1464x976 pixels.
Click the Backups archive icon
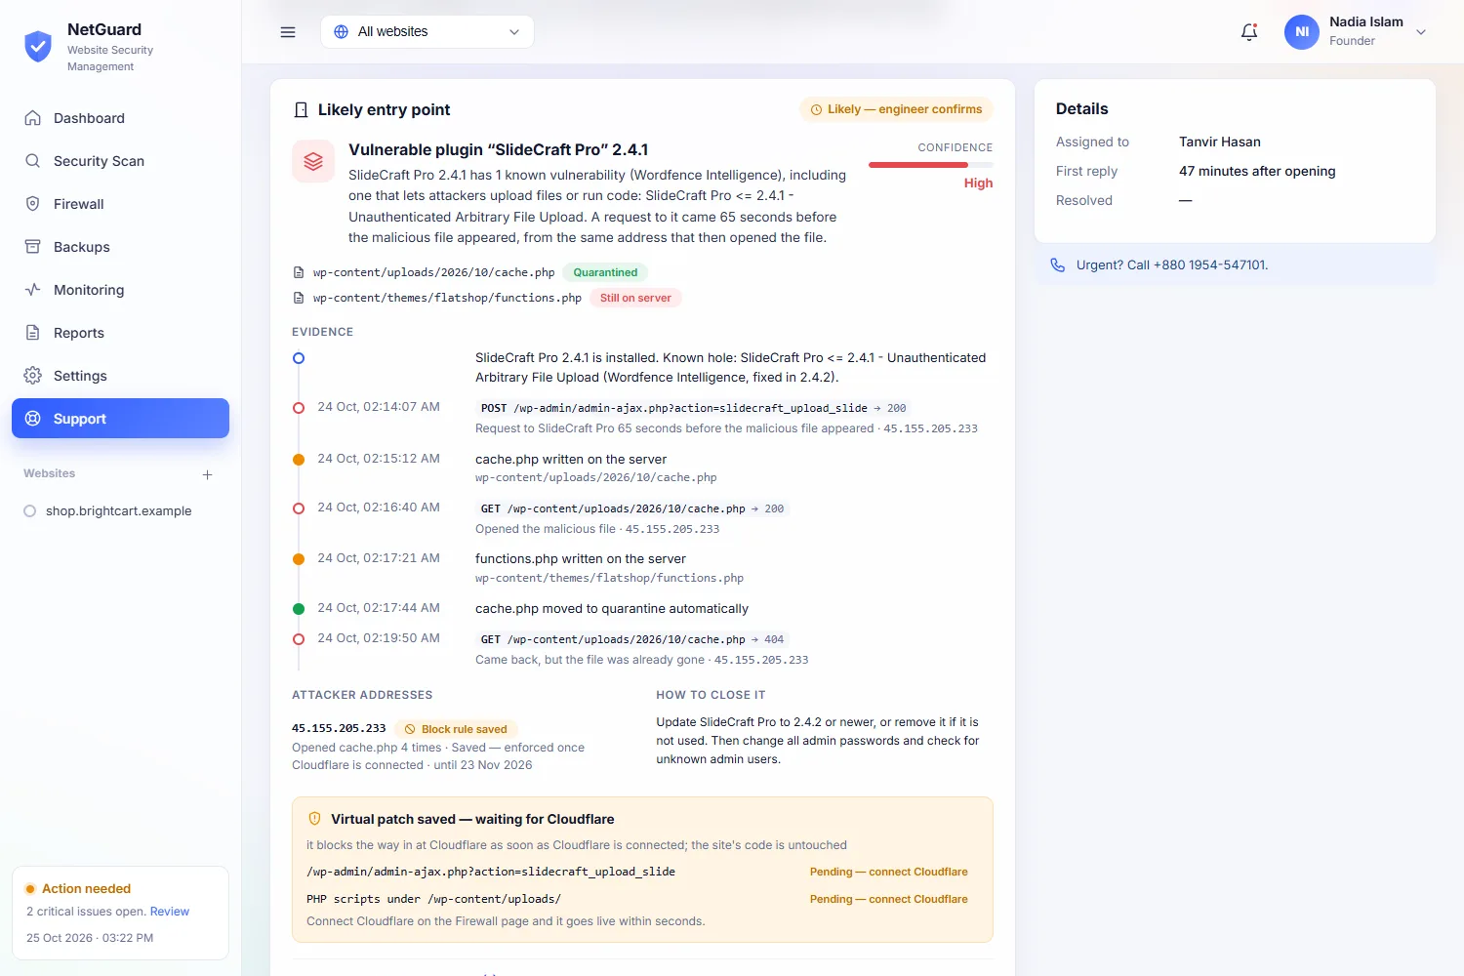(33, 247)
